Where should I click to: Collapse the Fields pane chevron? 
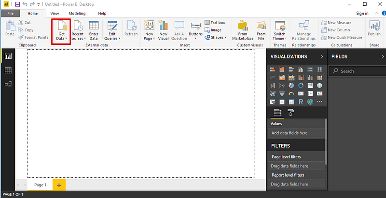(x=383, y=57)
